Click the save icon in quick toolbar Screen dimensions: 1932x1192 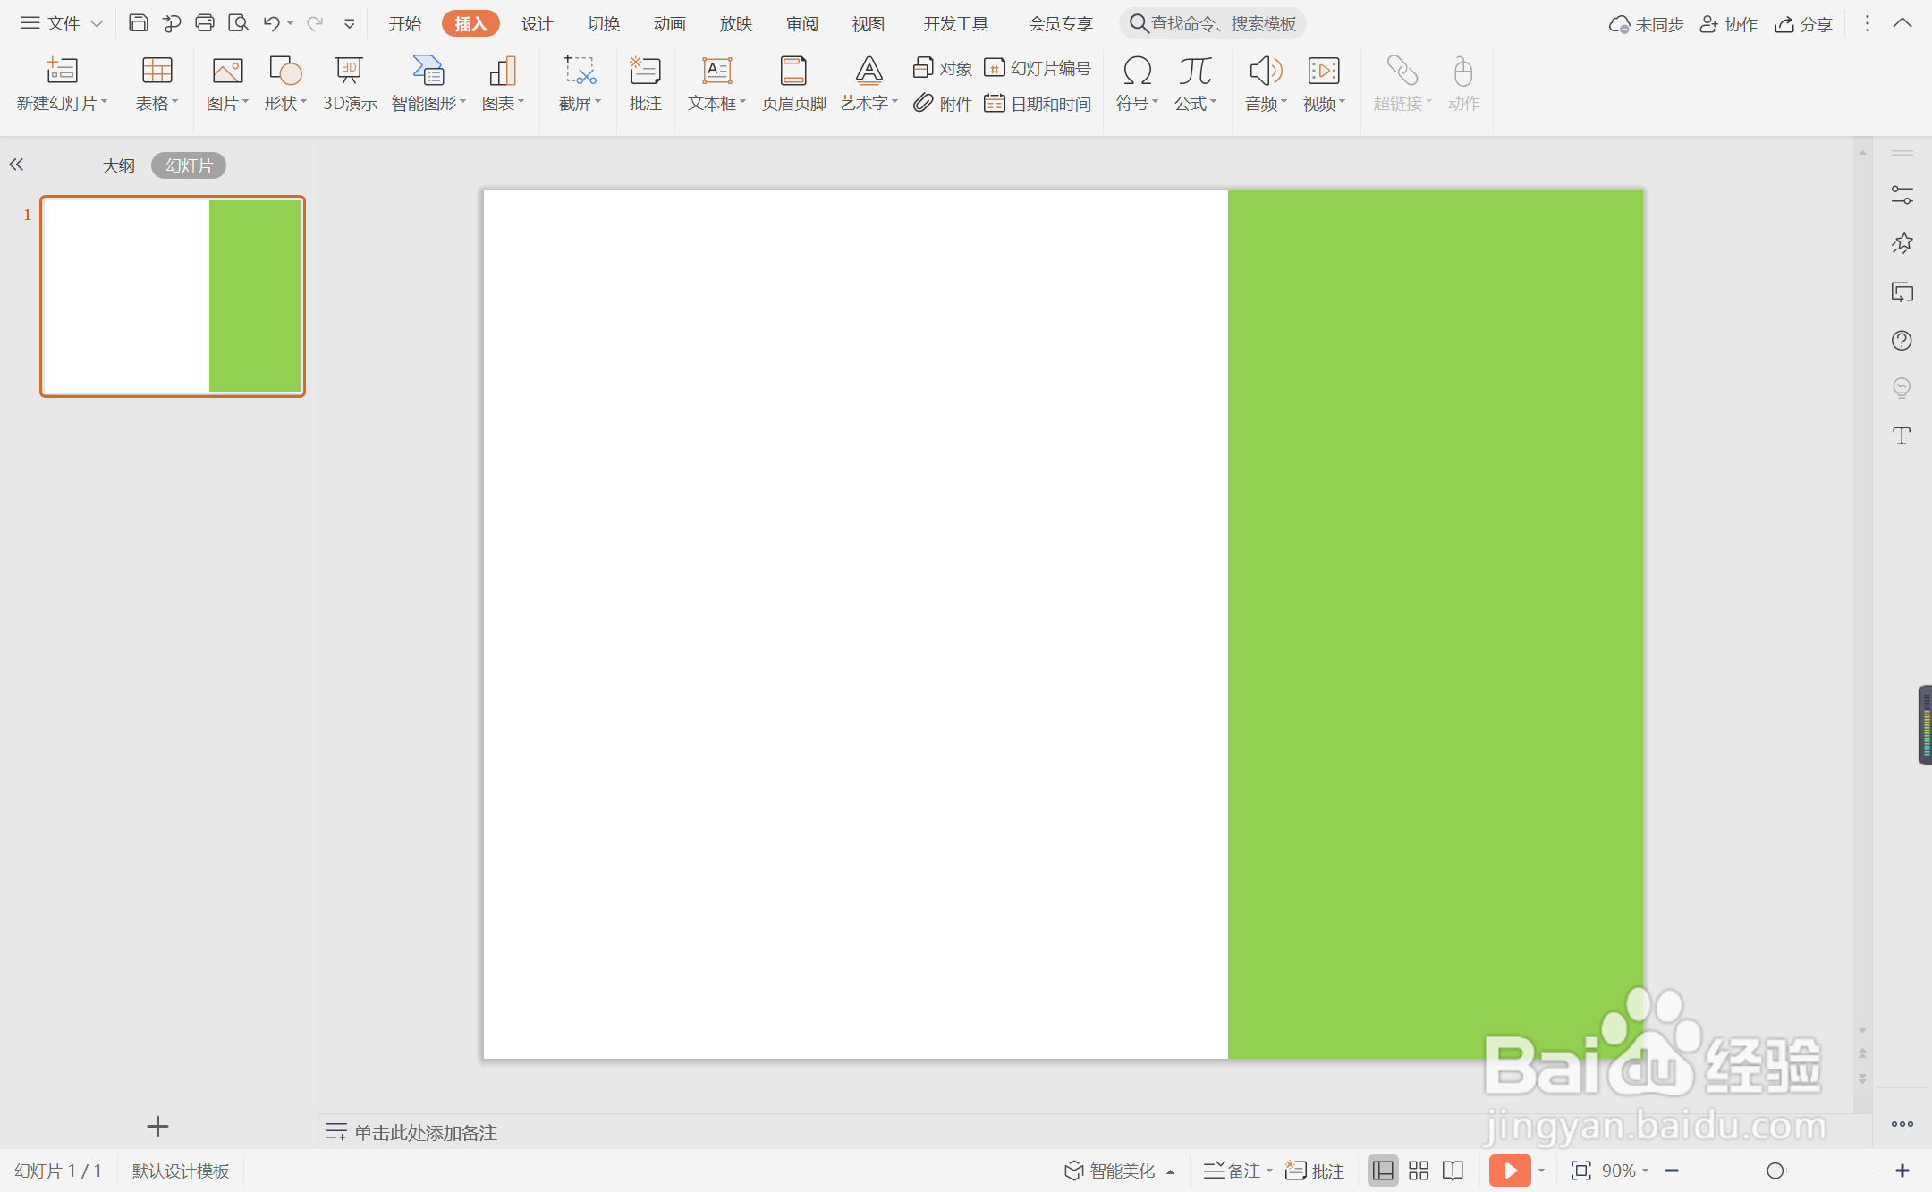pyautogui.click(x=139, y=23)
